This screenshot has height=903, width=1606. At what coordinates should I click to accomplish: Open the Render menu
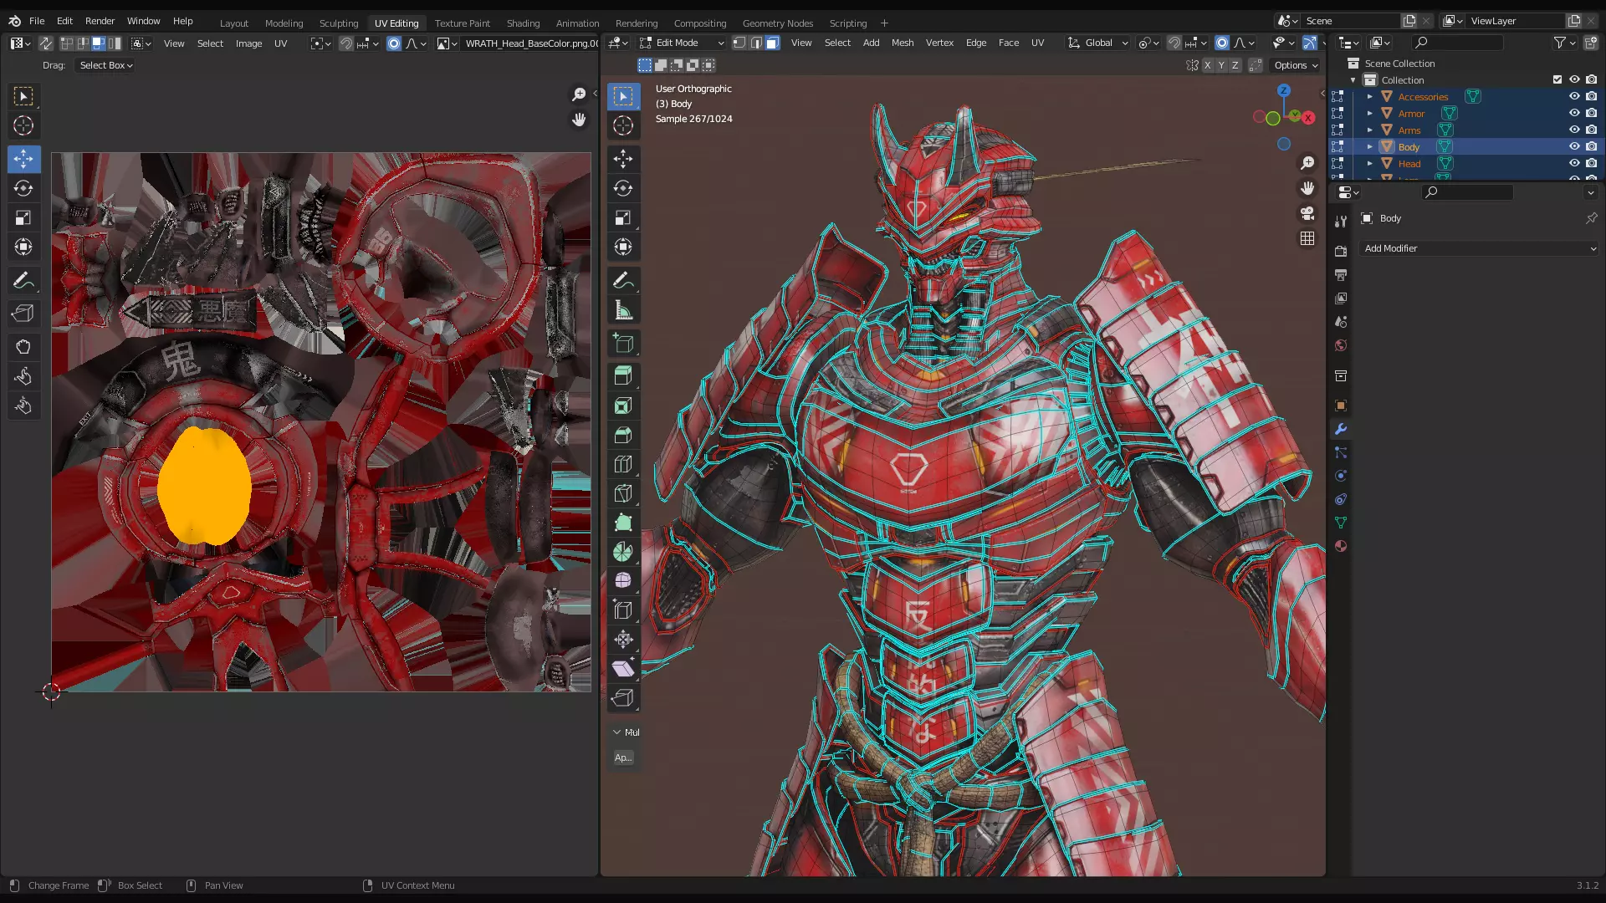[100, 21]
